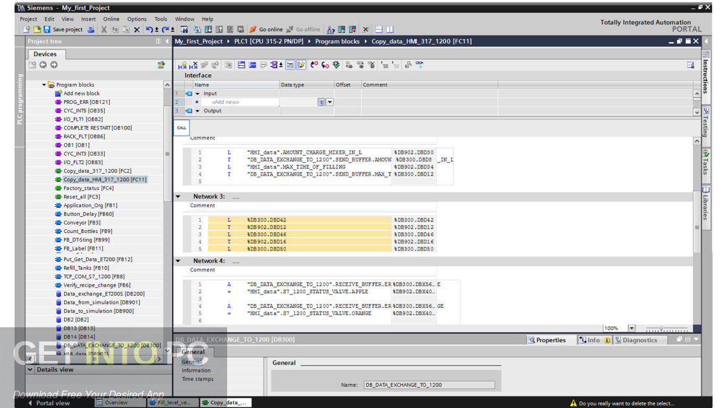Click the Open project icon
This screenshot has width=728, height=408.
click(x=37, y=29)
